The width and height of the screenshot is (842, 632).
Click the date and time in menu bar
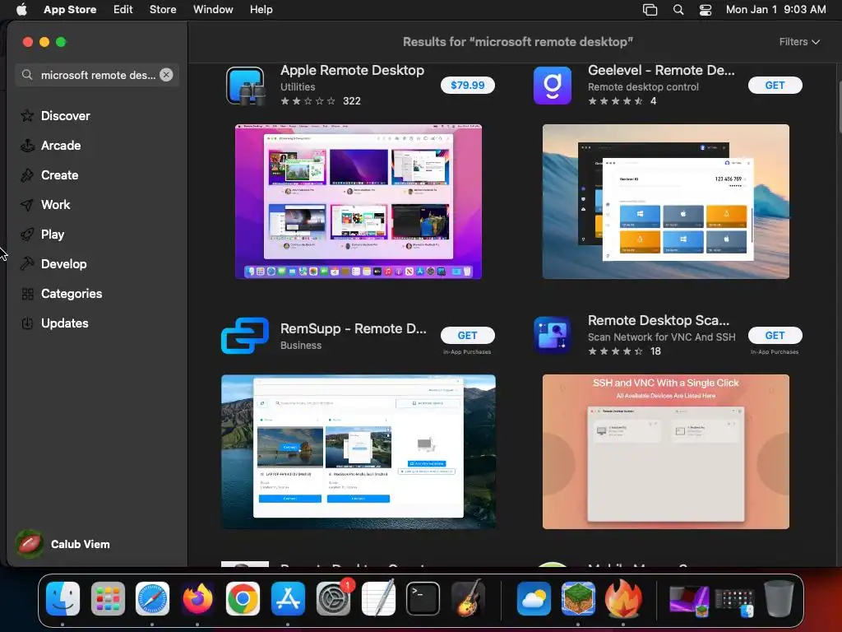[x=776, y=10]
